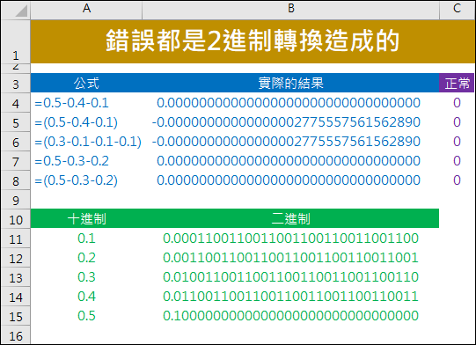476x345 pixels.
Task: Select row 10 header
Action: coord(15,218)
